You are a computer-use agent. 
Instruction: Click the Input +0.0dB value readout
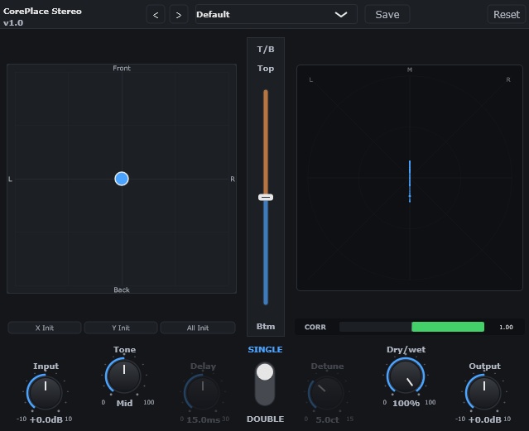[46, 419]
